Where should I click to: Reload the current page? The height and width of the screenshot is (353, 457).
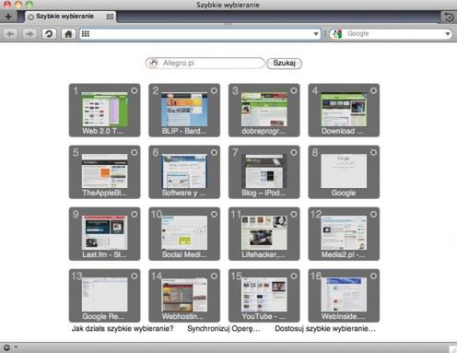[x=49, y=34]
